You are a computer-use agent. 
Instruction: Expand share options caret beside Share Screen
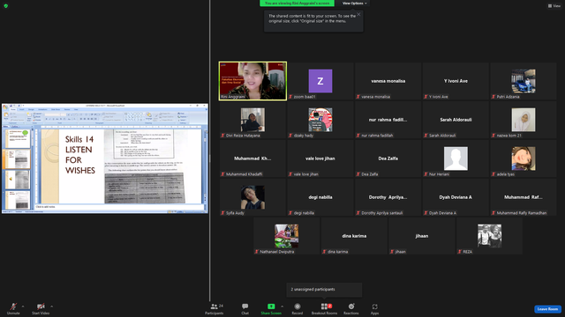pos(282,306)
